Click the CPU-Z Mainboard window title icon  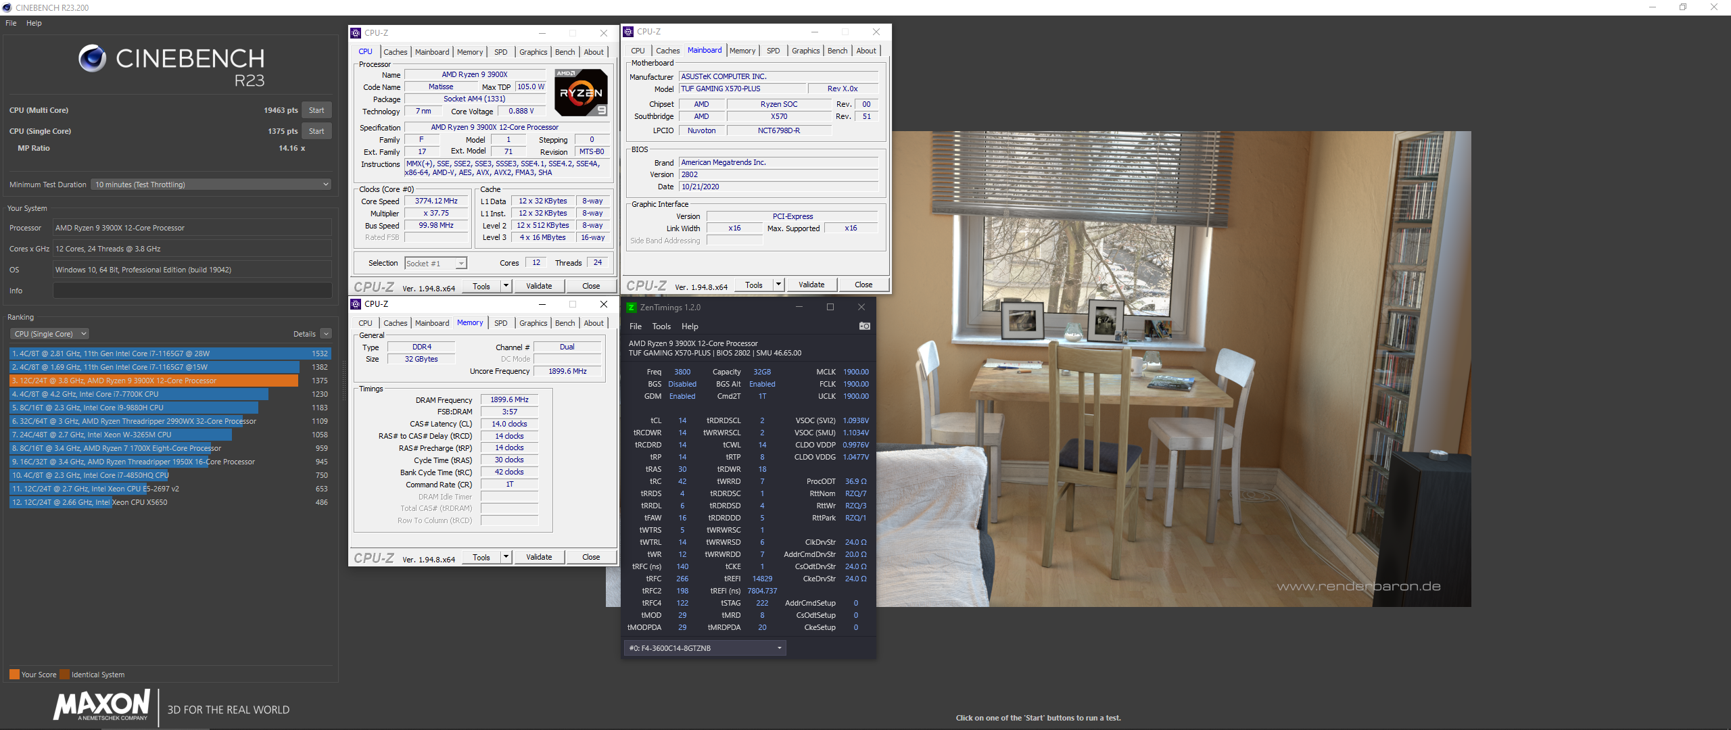pos(628,32)
